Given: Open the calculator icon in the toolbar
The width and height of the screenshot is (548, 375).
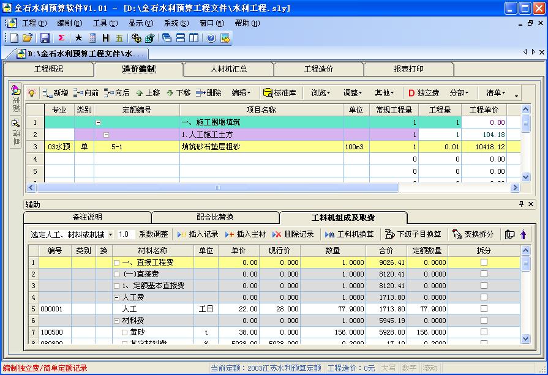Looking at the screenshot, I should pyautogui.click(x=92, y=38).
